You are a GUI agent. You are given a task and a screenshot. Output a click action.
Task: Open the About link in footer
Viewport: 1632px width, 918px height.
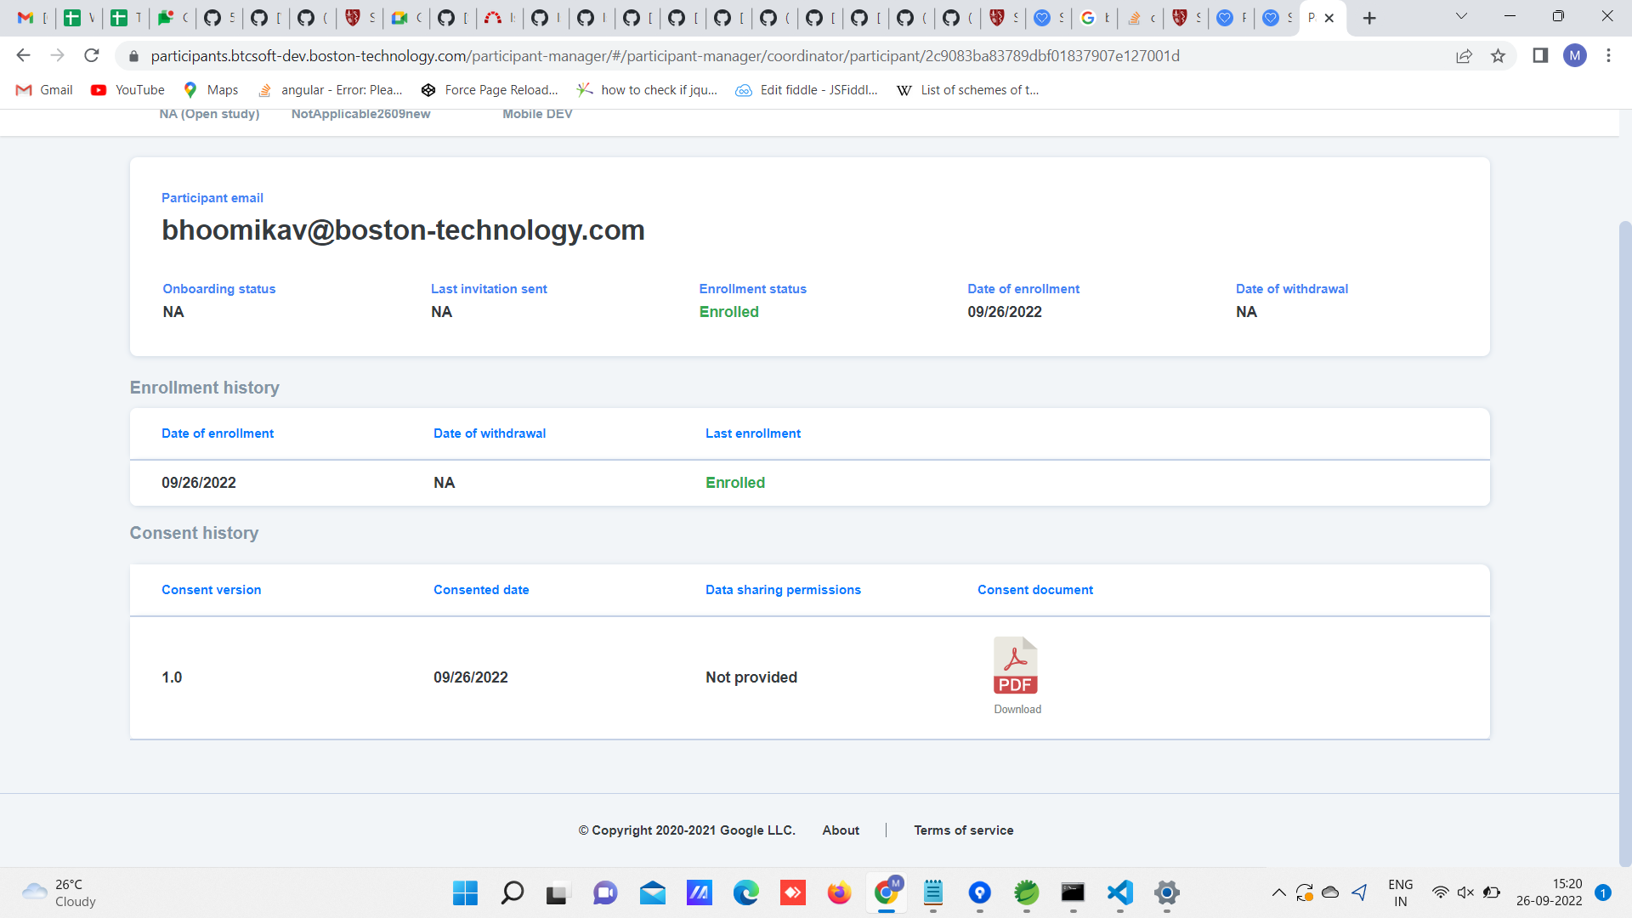(841, 830)
